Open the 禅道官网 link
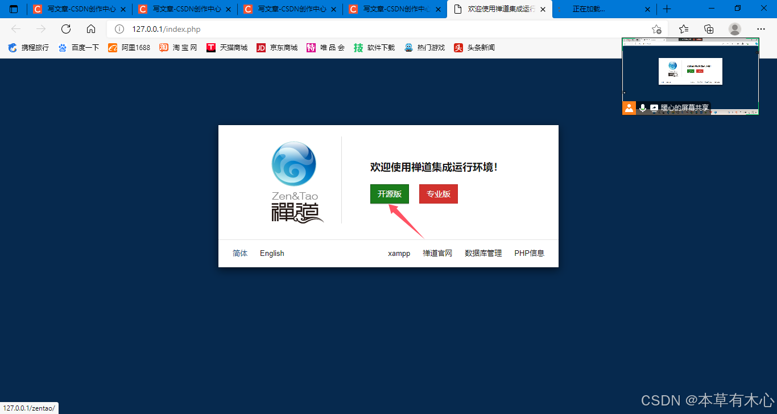The width and height of the screenshot is (777, 414). coord(437,253)
